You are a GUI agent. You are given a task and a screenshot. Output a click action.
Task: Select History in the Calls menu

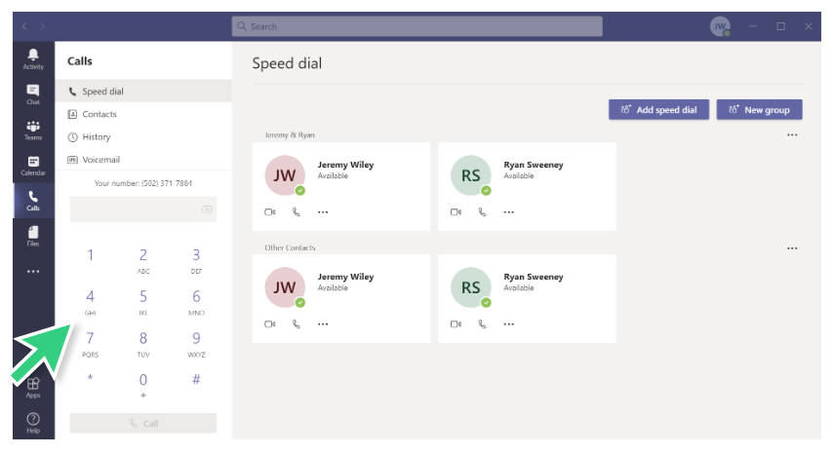[143, 137]
